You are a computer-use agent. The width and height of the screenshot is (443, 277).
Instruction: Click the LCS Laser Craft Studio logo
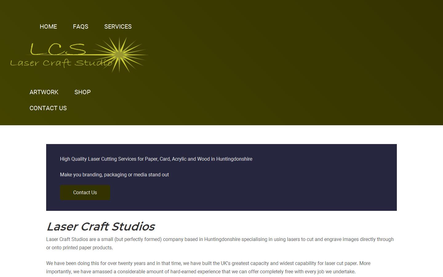coord(77,55)
